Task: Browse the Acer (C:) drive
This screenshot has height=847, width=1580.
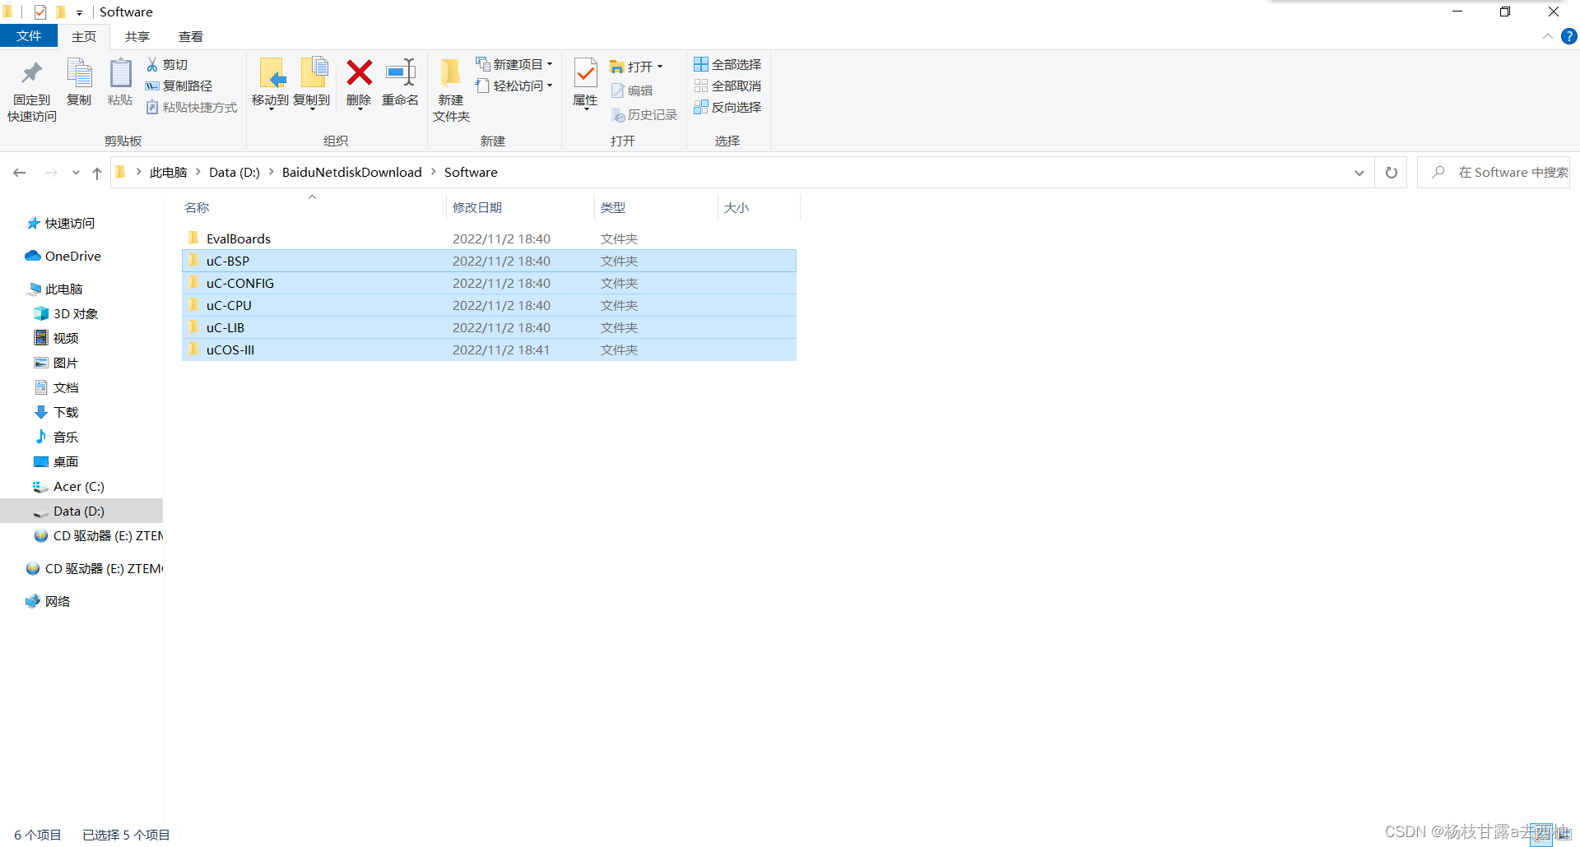Action: click(x=68, y=486)
